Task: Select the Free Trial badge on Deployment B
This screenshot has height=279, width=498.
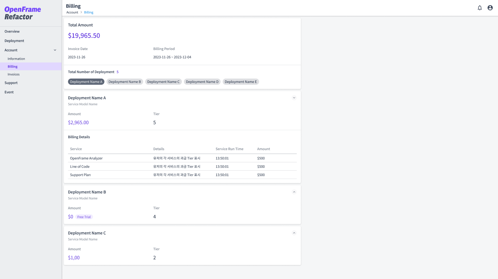Action: click(84, 217)
